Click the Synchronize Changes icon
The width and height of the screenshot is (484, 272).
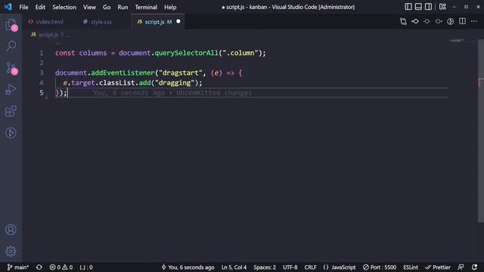(39, 267)
